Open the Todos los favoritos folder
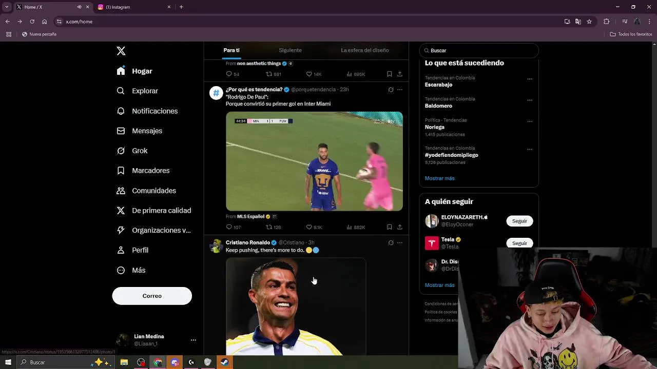This screenshot has height=369, width=657. 631,34
